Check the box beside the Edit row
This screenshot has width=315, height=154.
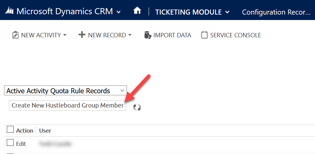(10, 142)
